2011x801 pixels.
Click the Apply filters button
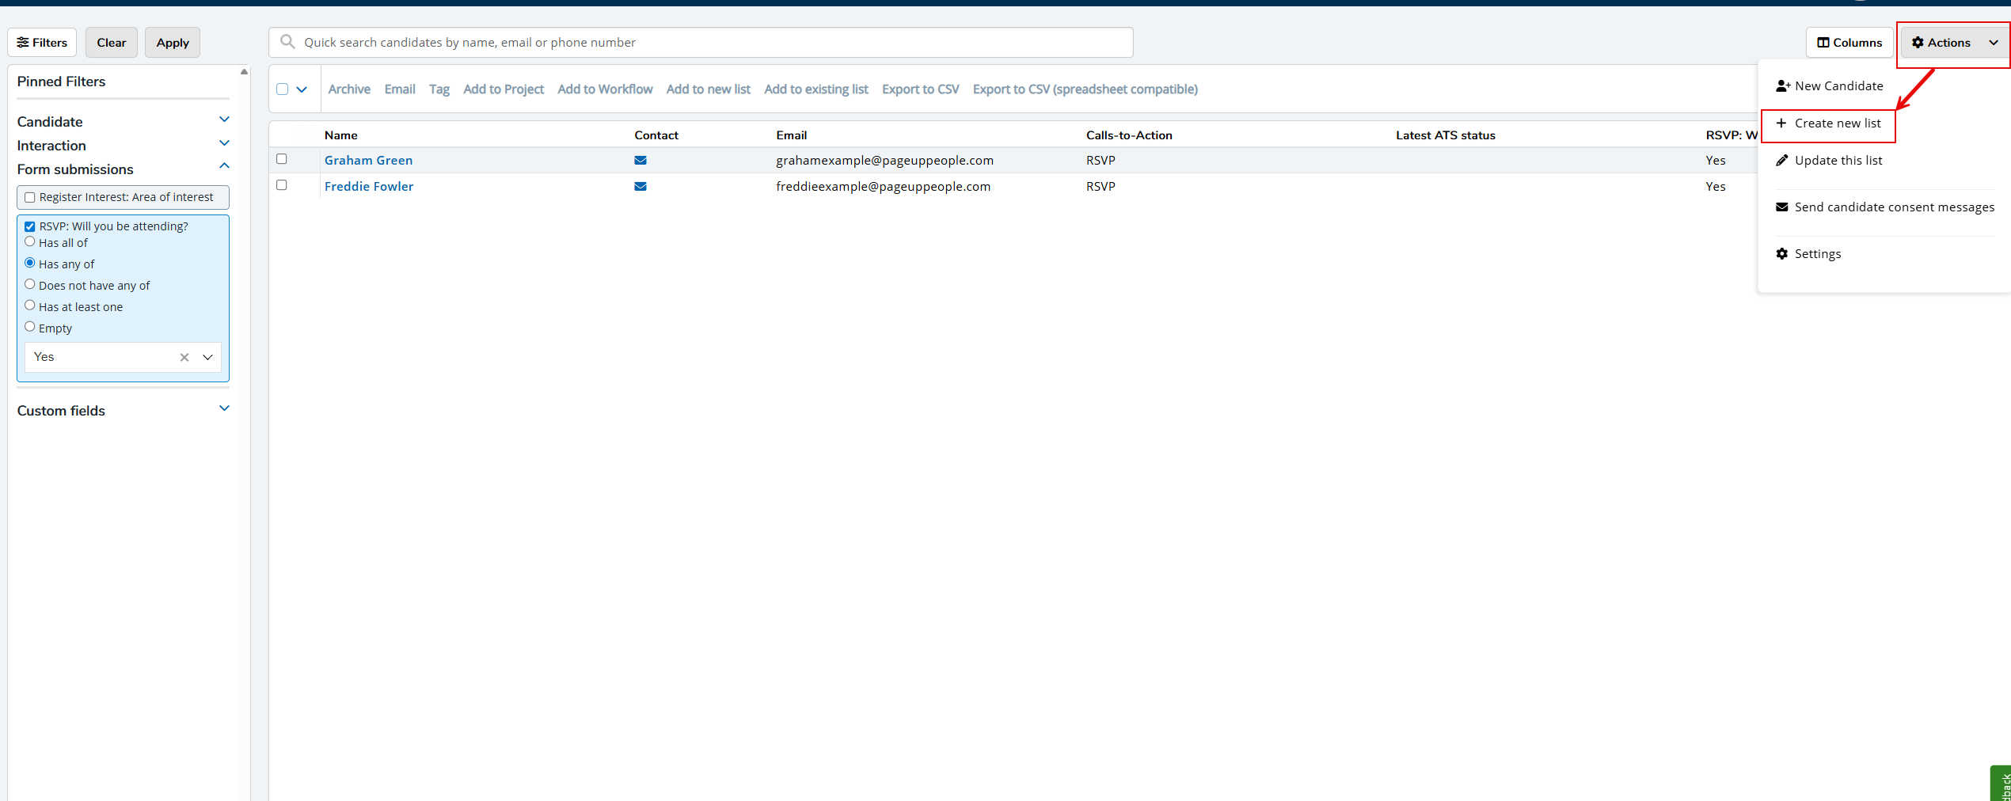(173, 43)
